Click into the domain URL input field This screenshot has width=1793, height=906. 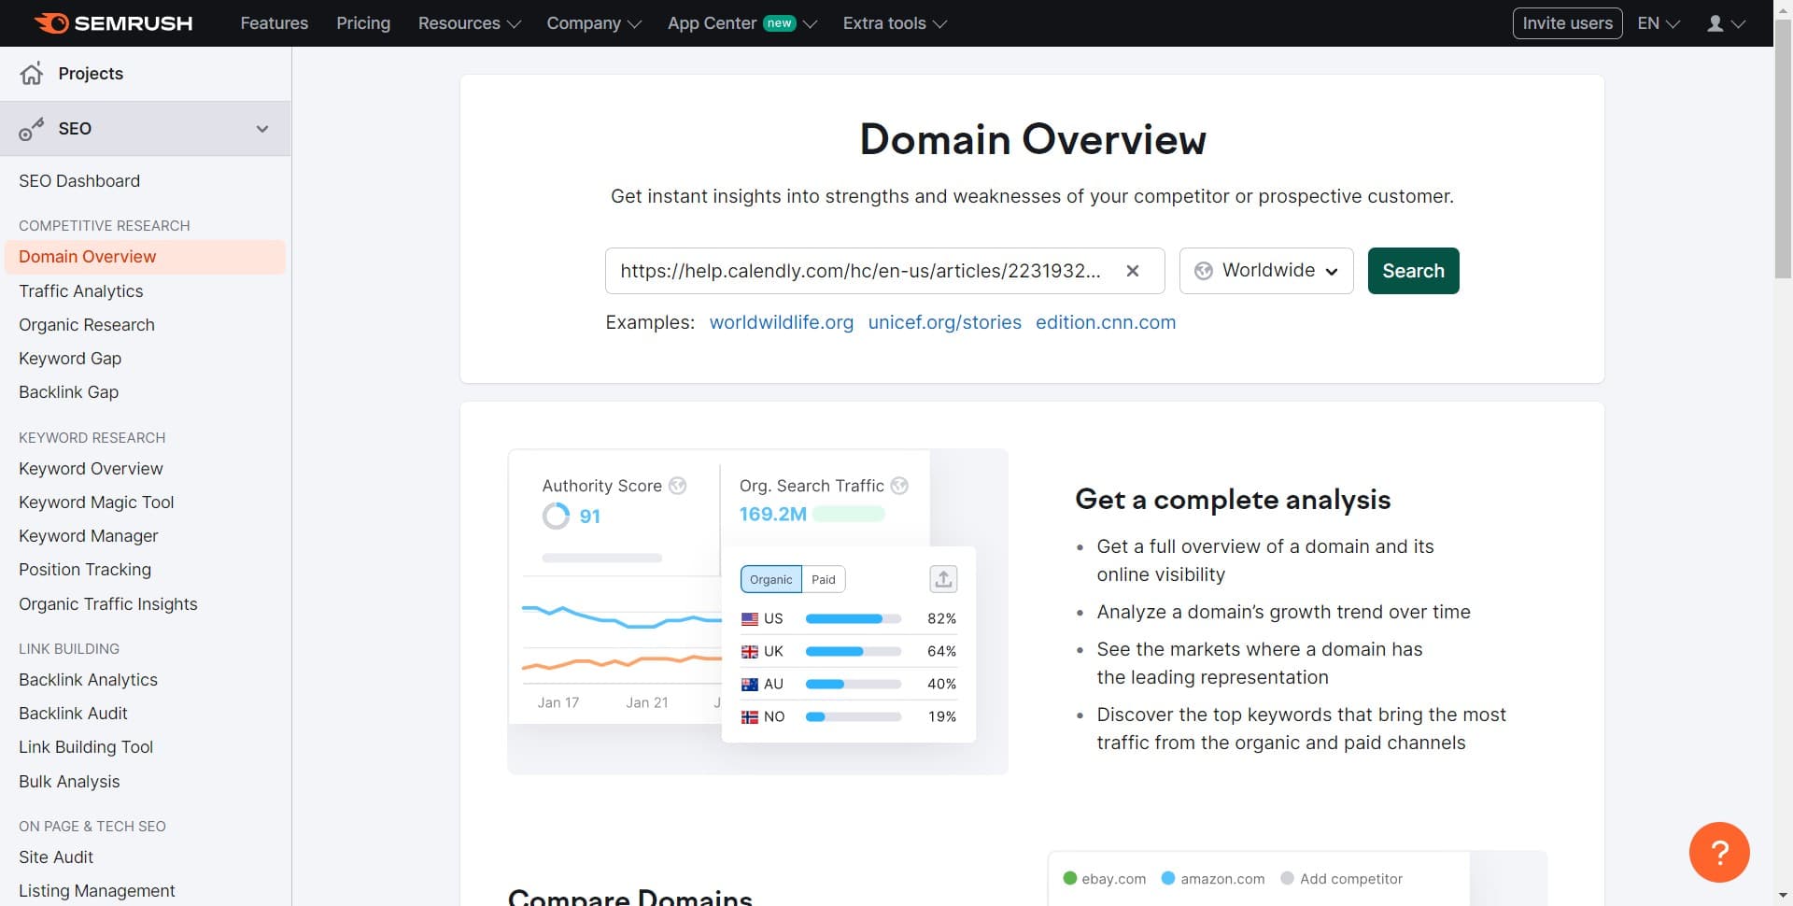(859, 271)
